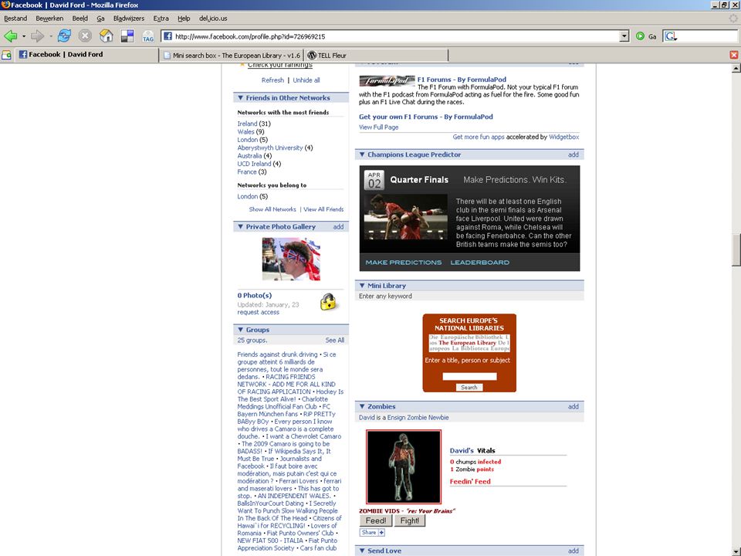The height and width of the screenshot is (556, 741).
Task: Open Aberystwyth University network link
Action: click(270, 148)
